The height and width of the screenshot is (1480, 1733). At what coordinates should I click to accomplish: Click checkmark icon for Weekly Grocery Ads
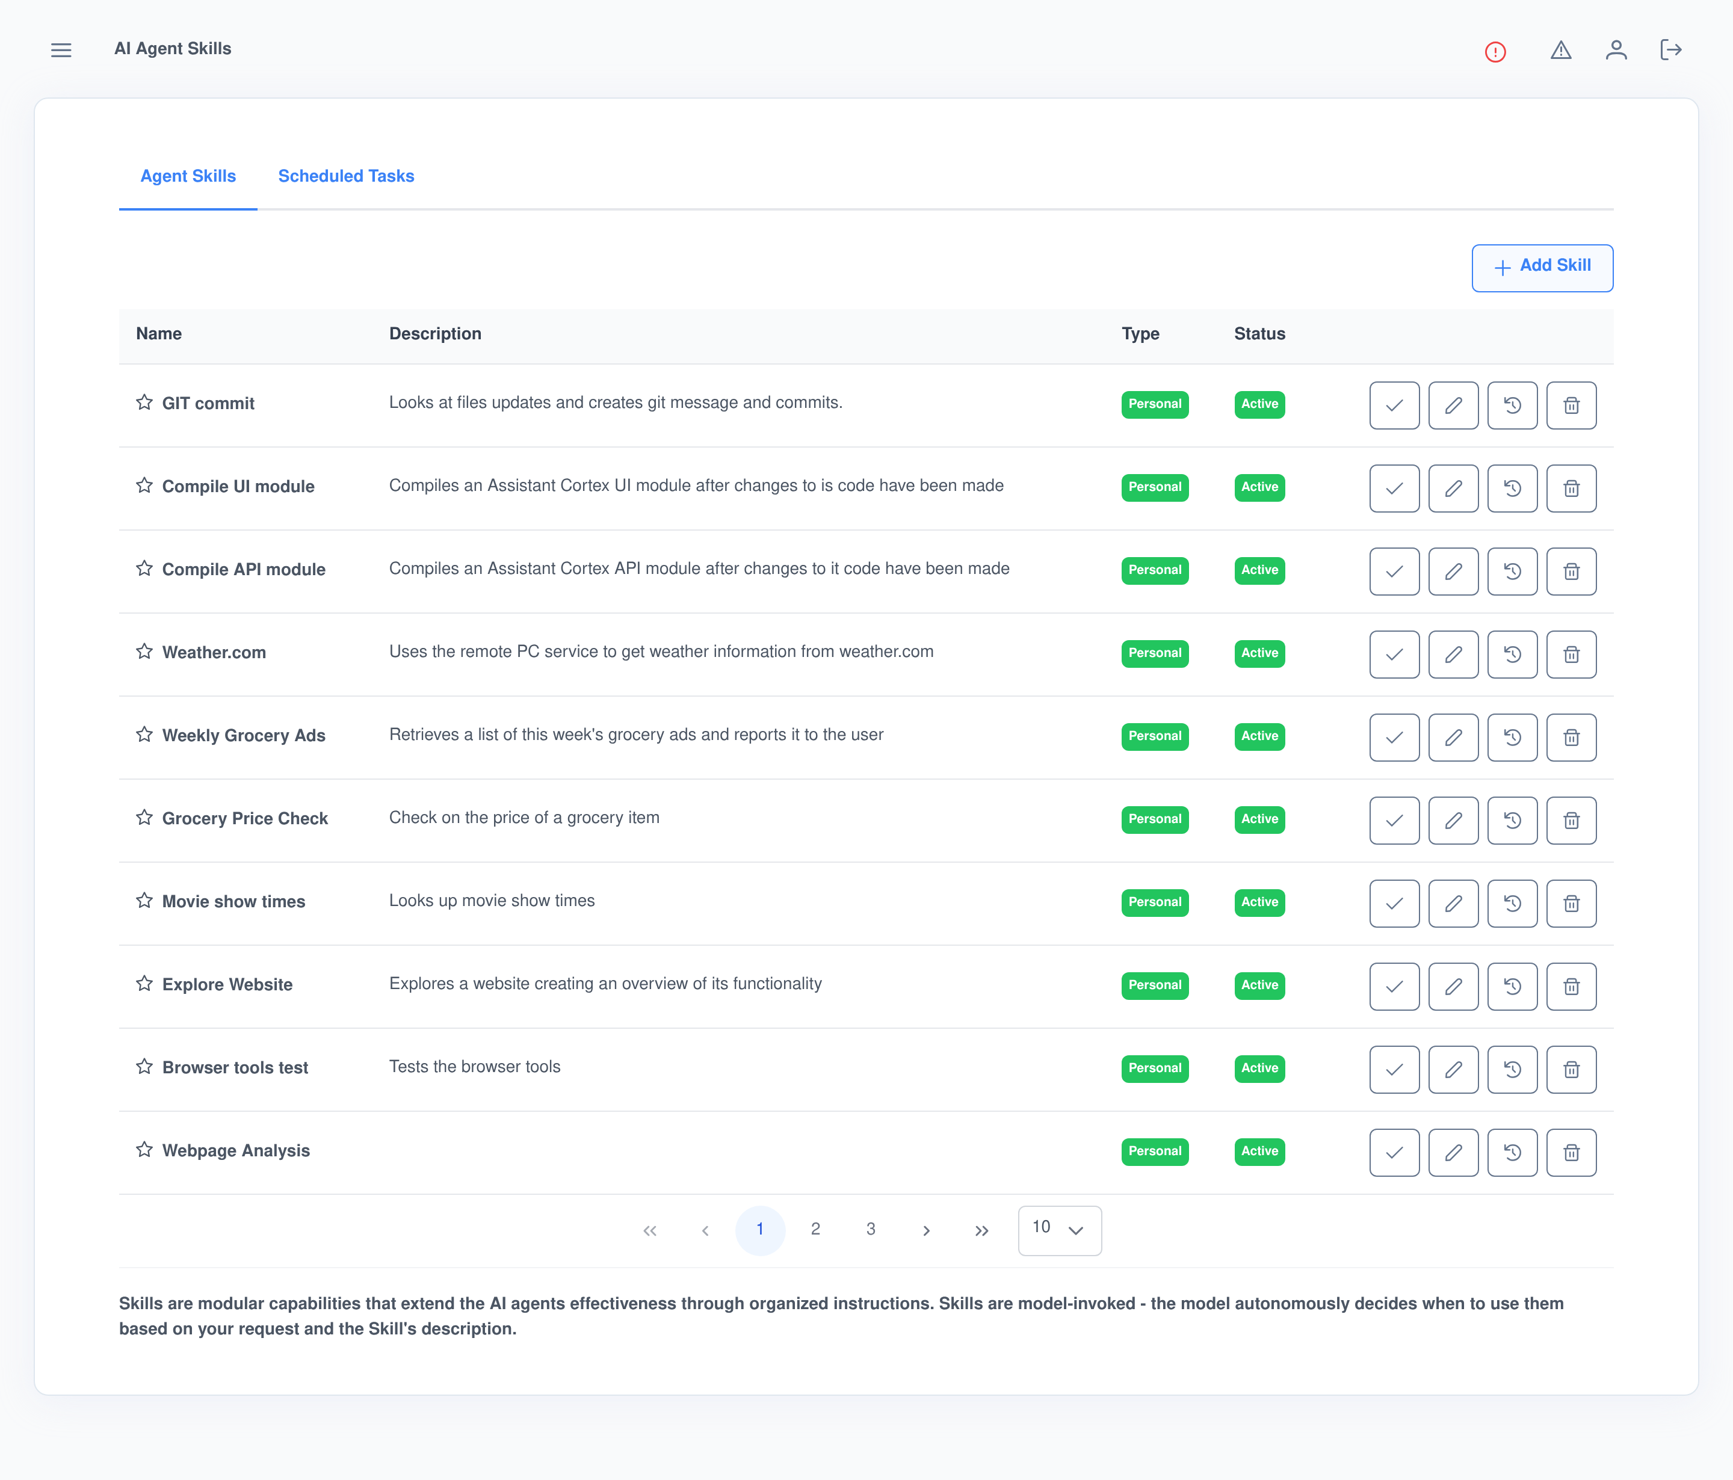coord(1394,738)
